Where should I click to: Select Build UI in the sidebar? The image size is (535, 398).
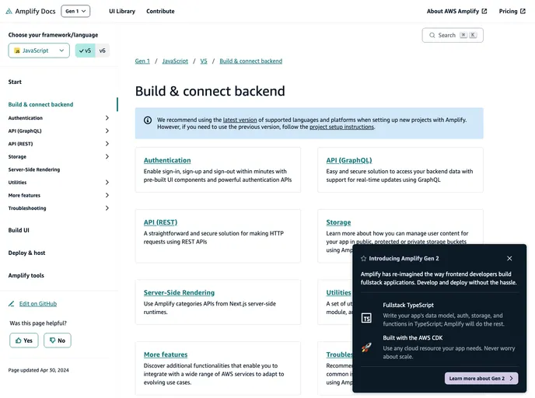tap(19, 230)
